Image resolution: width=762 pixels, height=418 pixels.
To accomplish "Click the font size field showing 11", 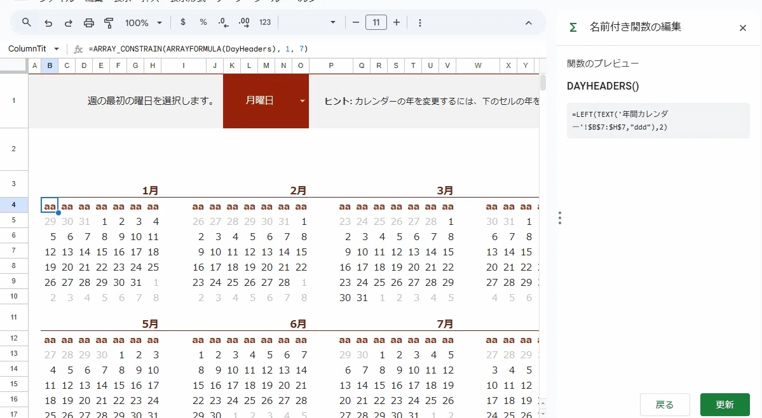I will [376, 22].
